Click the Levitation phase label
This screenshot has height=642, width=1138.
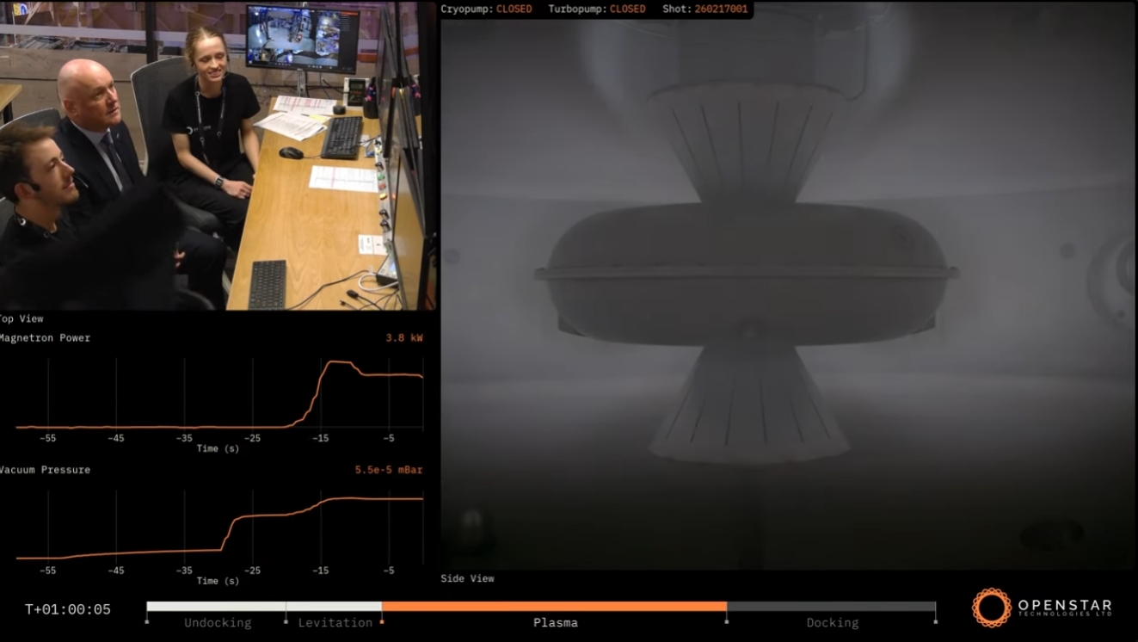click(x=335, y=623)
